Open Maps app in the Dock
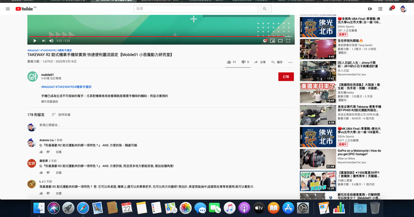The width and height of the screenshot is (414, 217). 171,208
